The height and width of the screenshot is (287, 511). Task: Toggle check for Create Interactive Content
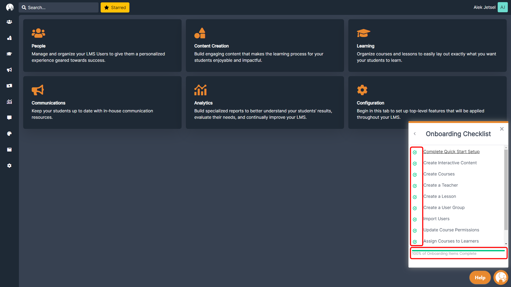415,163
